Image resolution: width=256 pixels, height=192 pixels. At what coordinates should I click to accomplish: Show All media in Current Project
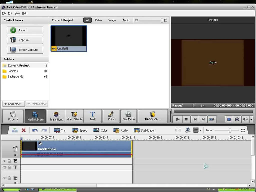coord(87,20)
